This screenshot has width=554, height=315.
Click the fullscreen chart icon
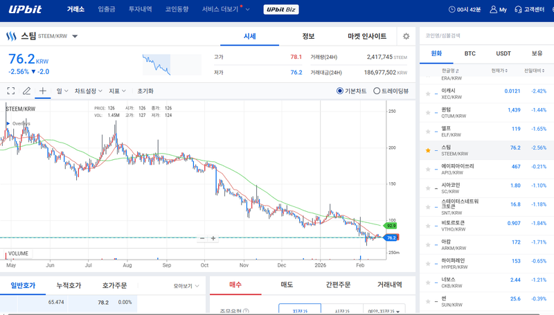tap(10, 91)
